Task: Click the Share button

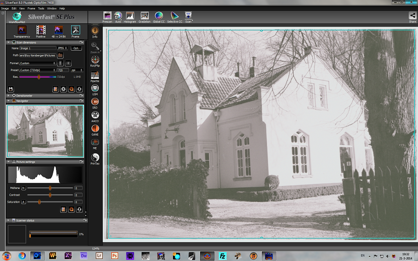Action: tap(412, 17)
